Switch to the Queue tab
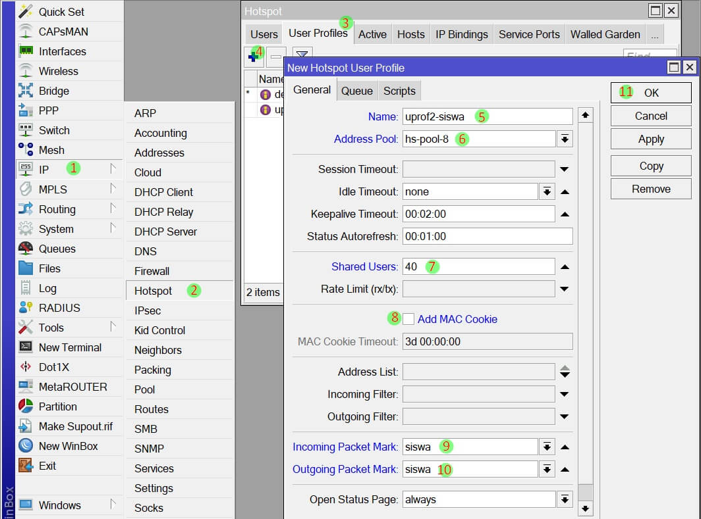 (x=356, y=91)
